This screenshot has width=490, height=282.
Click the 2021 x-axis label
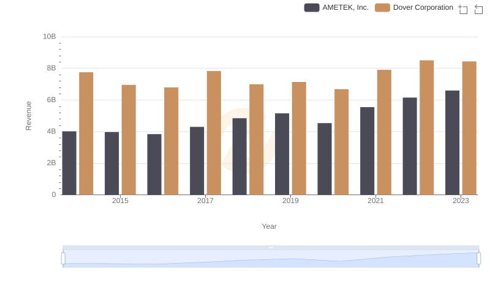coord(375,201)
